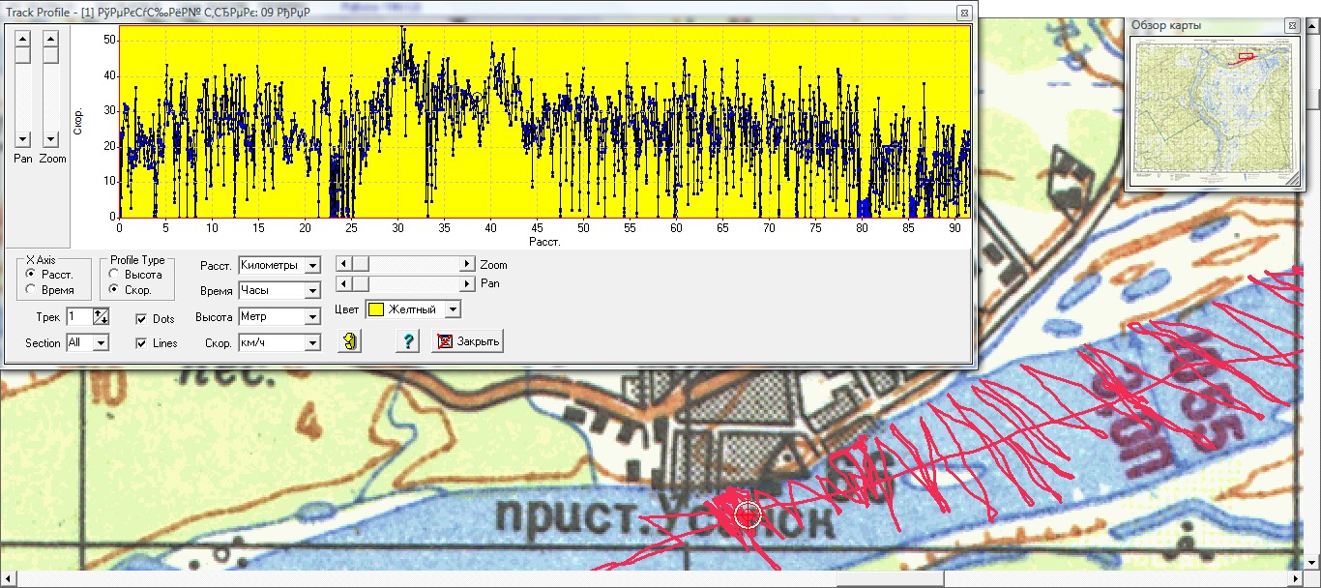The image size is (1321, 588).
Task: Click the vertical Zoom down arrow
Action: (x=51, y=140)
